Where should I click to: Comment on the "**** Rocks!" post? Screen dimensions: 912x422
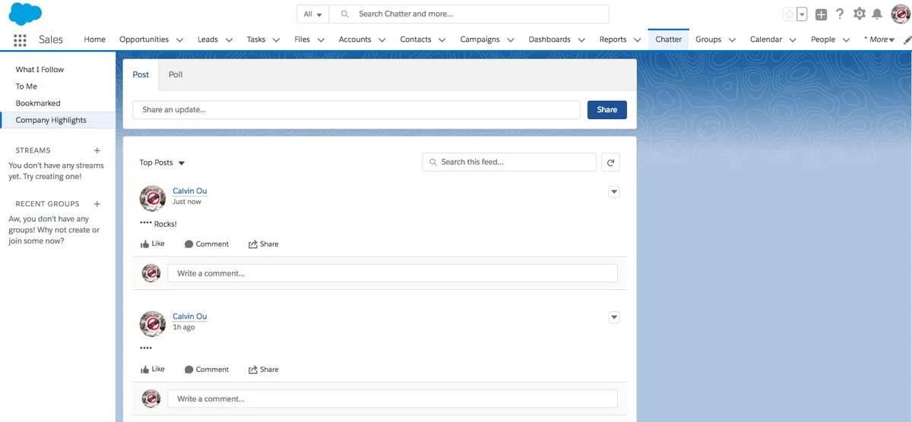[x=206, y=244]
